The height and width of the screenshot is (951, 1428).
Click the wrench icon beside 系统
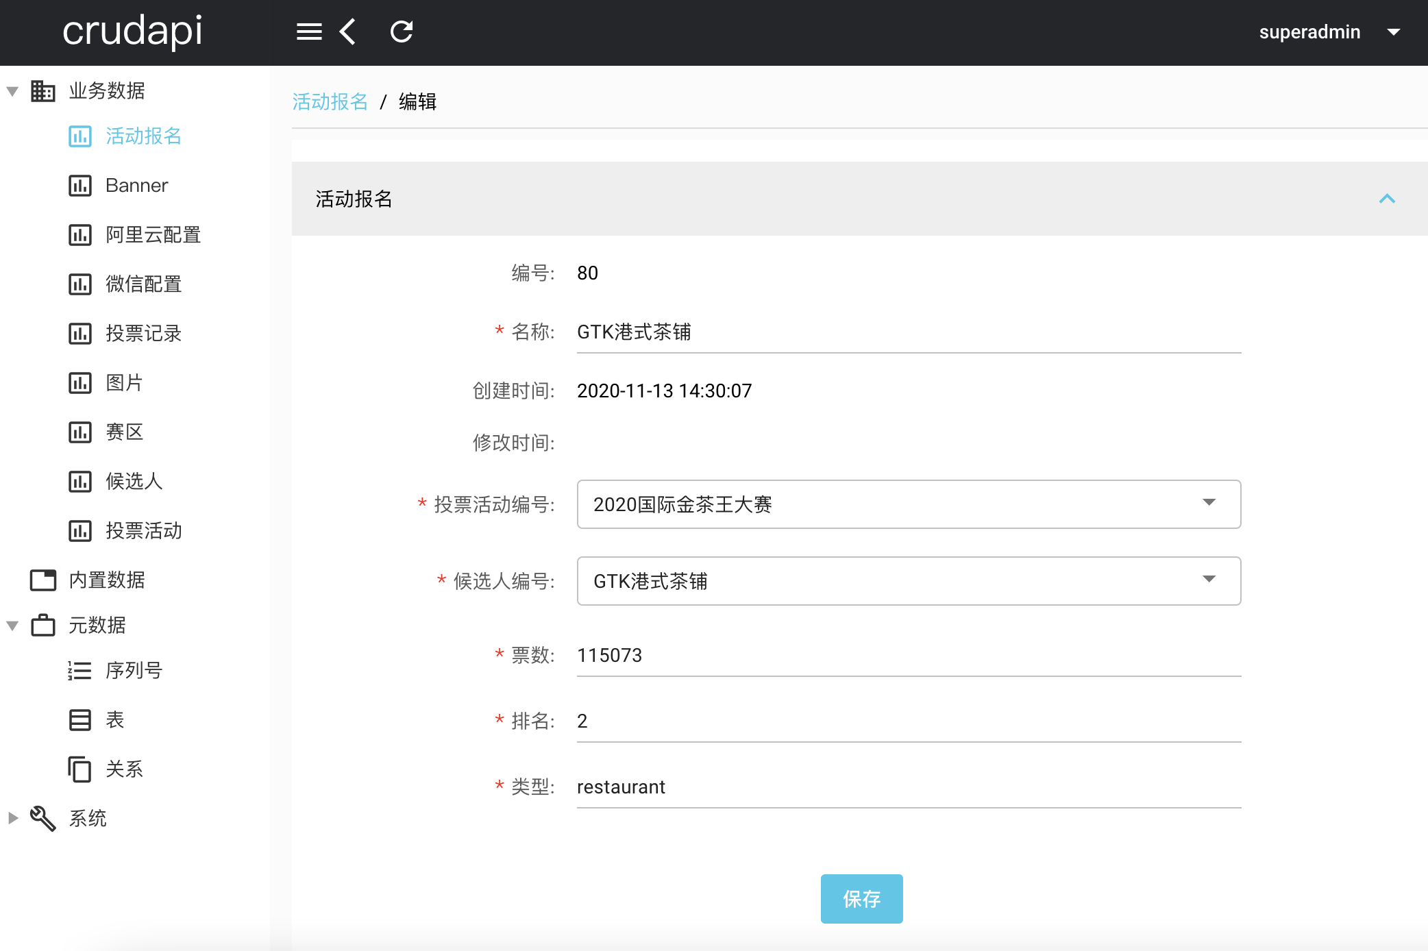click(x=42, y=818)
